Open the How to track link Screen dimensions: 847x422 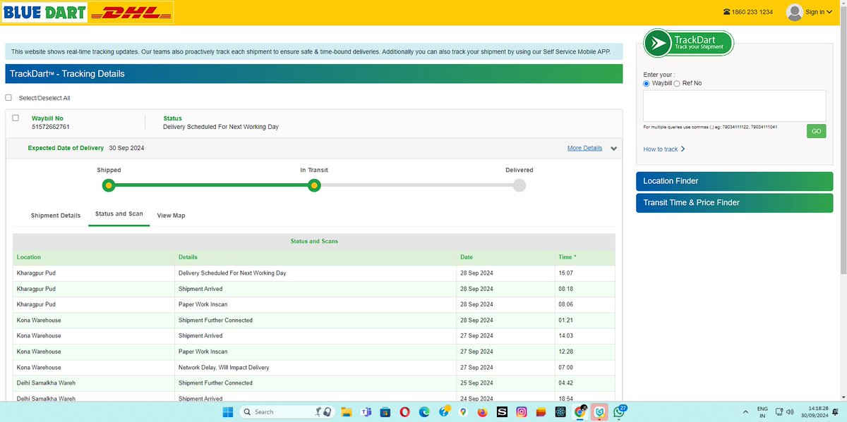click(664, 149)
